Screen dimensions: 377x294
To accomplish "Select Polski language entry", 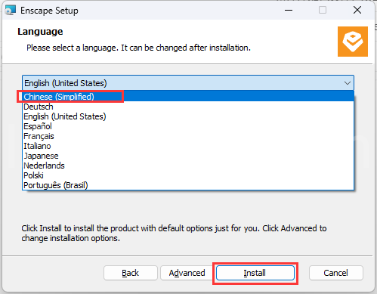I will (x=188, y=175).
